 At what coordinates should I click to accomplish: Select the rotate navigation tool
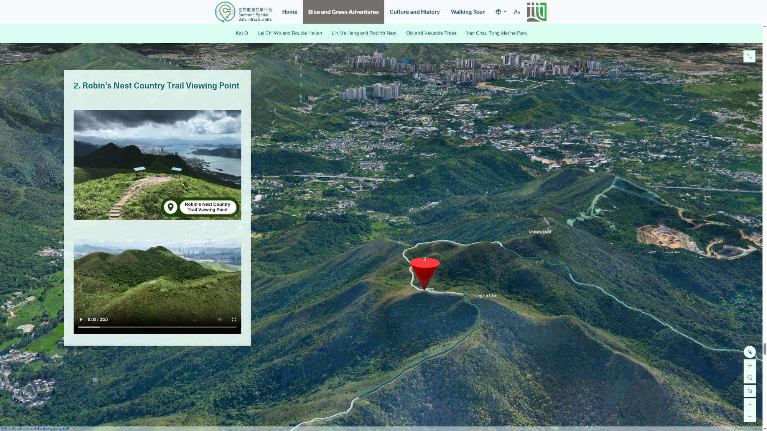(x=749, y=378)
